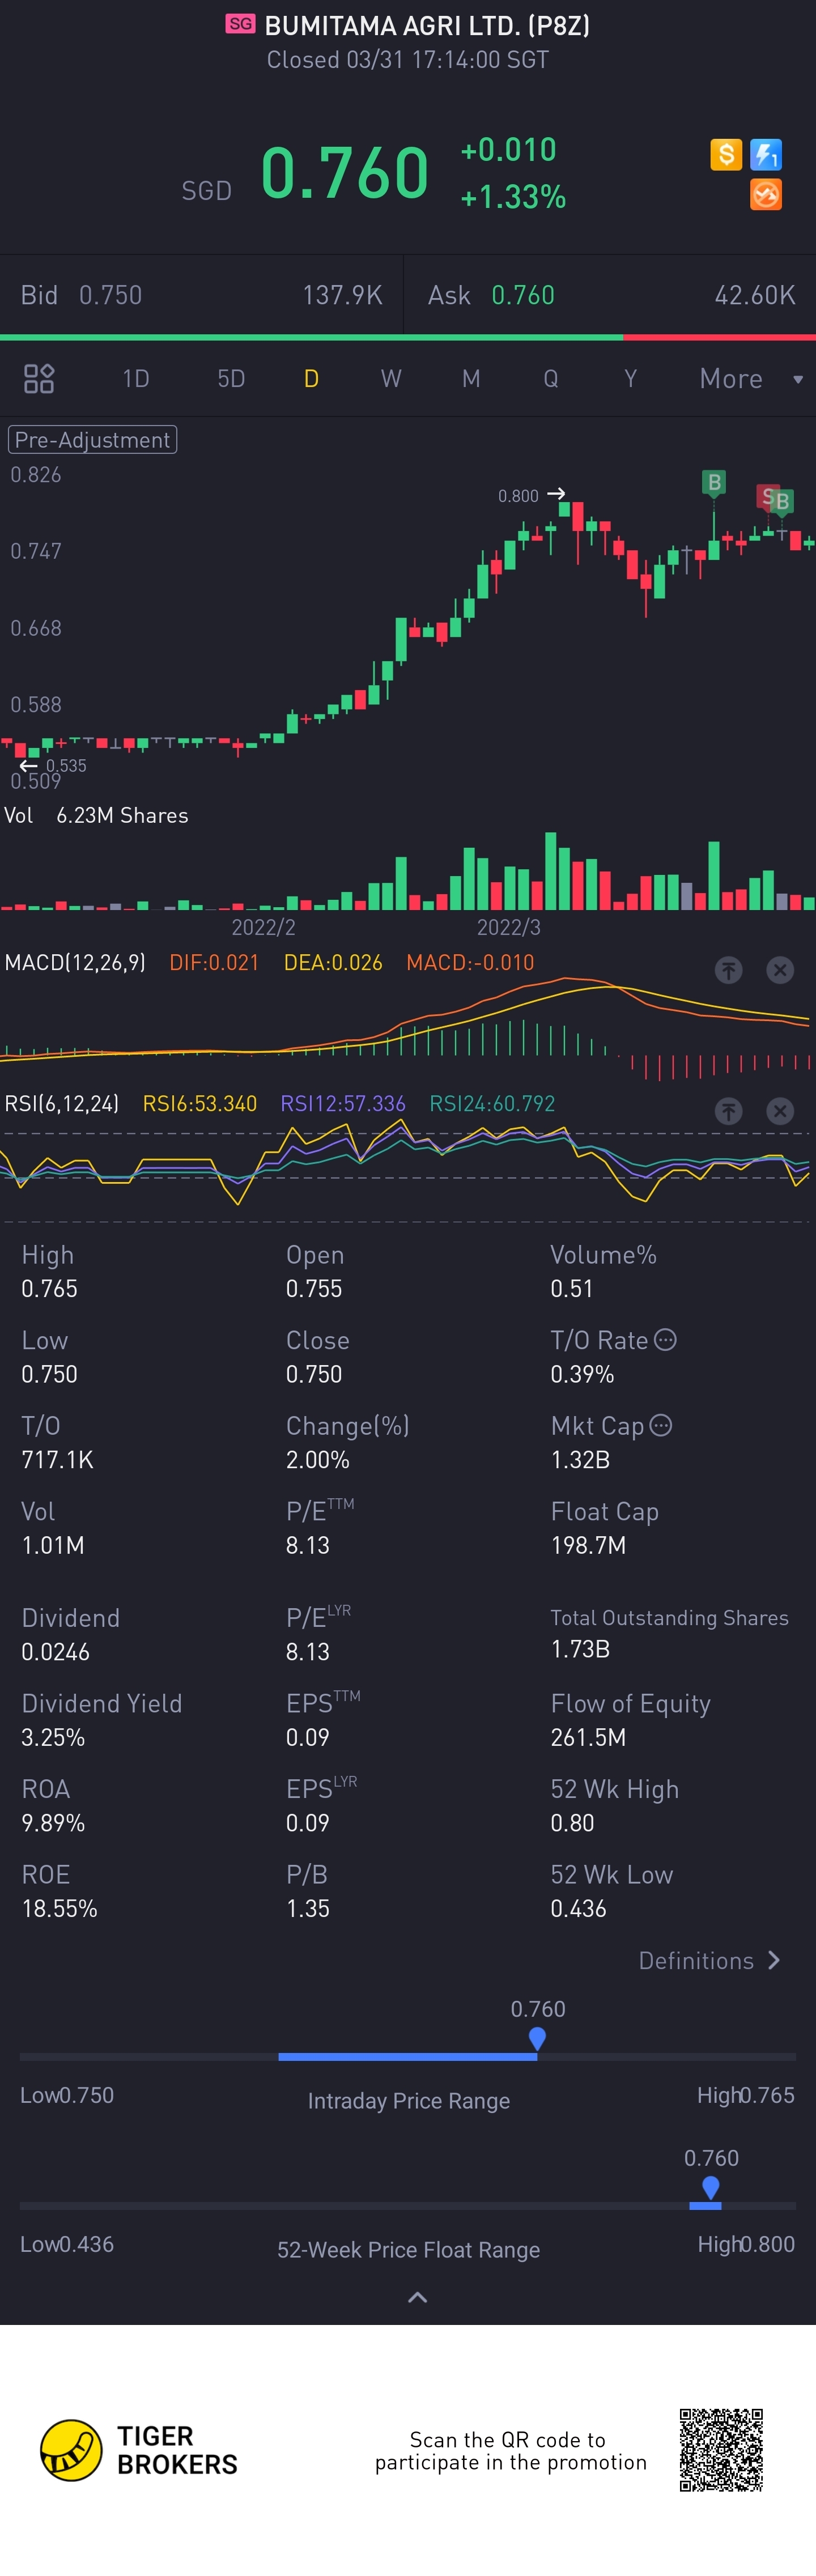
Task: Open T/O Rate info icon
Action: click(665, 1340)
